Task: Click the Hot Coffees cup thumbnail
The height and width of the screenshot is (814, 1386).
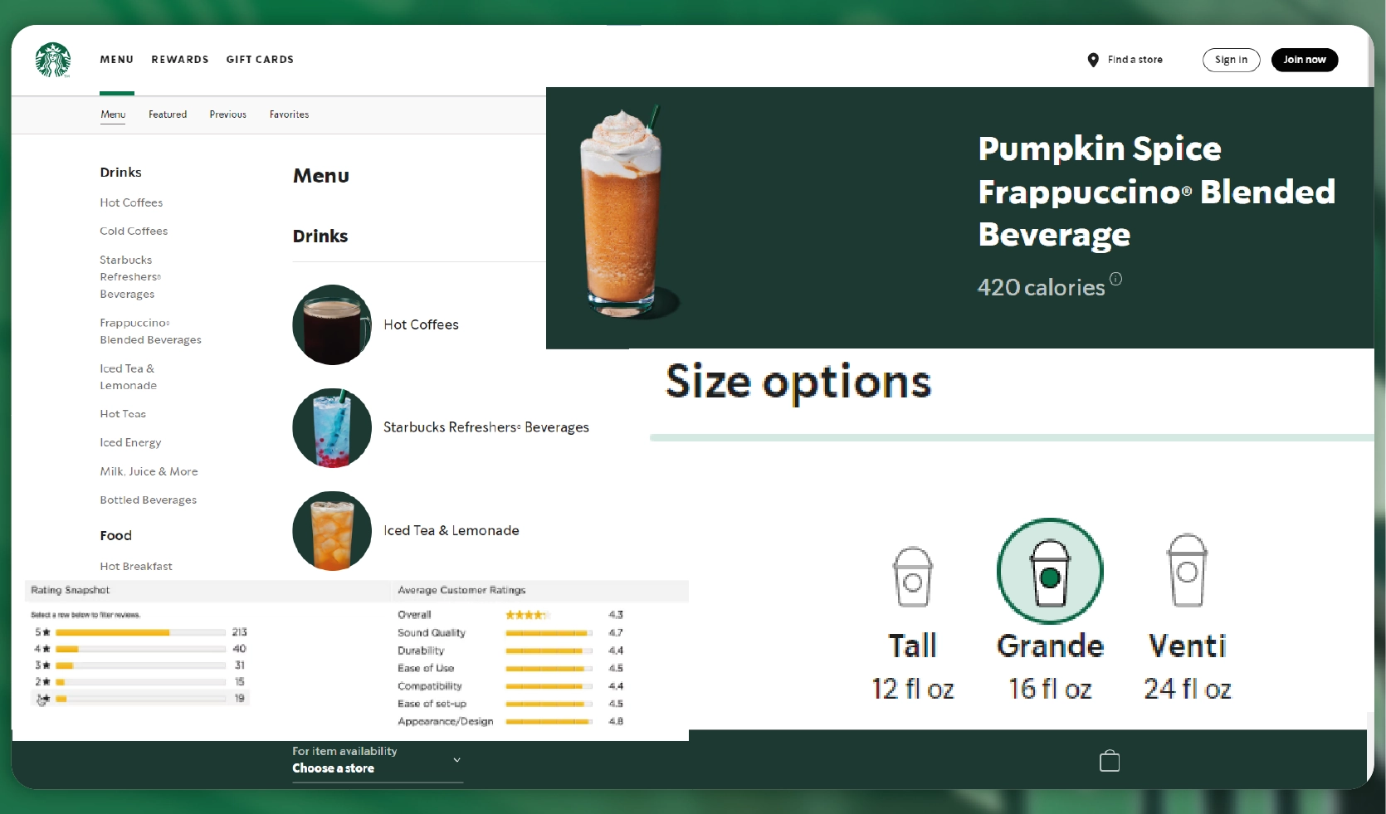Action: point(332,324)
